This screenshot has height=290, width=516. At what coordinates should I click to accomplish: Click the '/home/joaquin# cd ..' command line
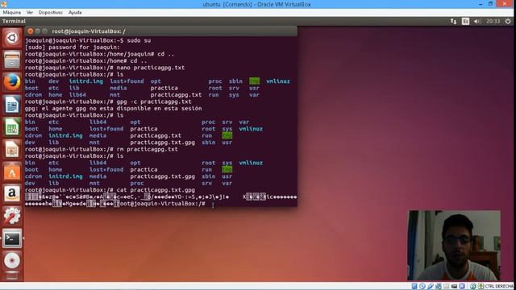[x=100, y=54]
